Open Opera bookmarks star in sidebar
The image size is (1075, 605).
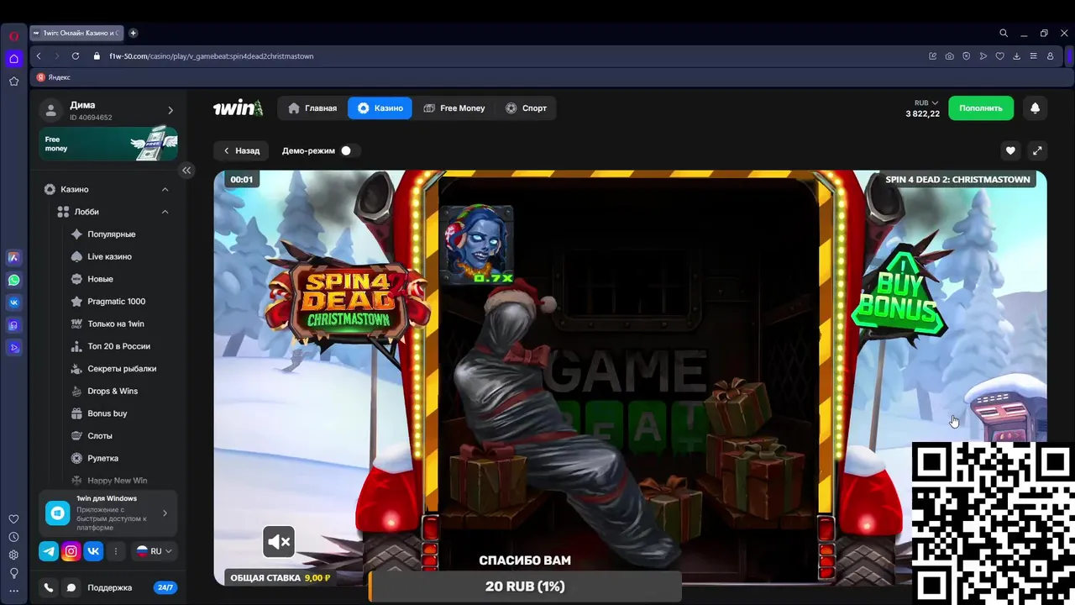13,82
